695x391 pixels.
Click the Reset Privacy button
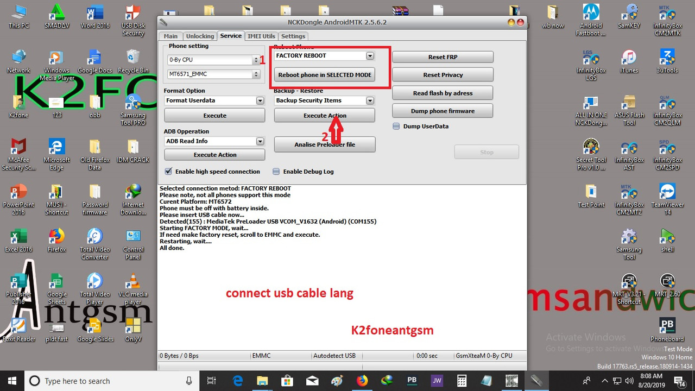(443, 75)
